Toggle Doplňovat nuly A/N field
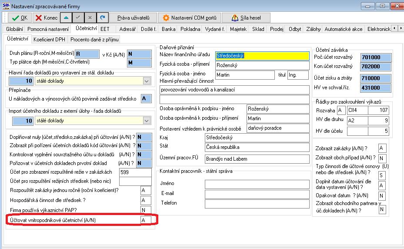Screen dimensions: 404x249 click(x=144, y=137)
